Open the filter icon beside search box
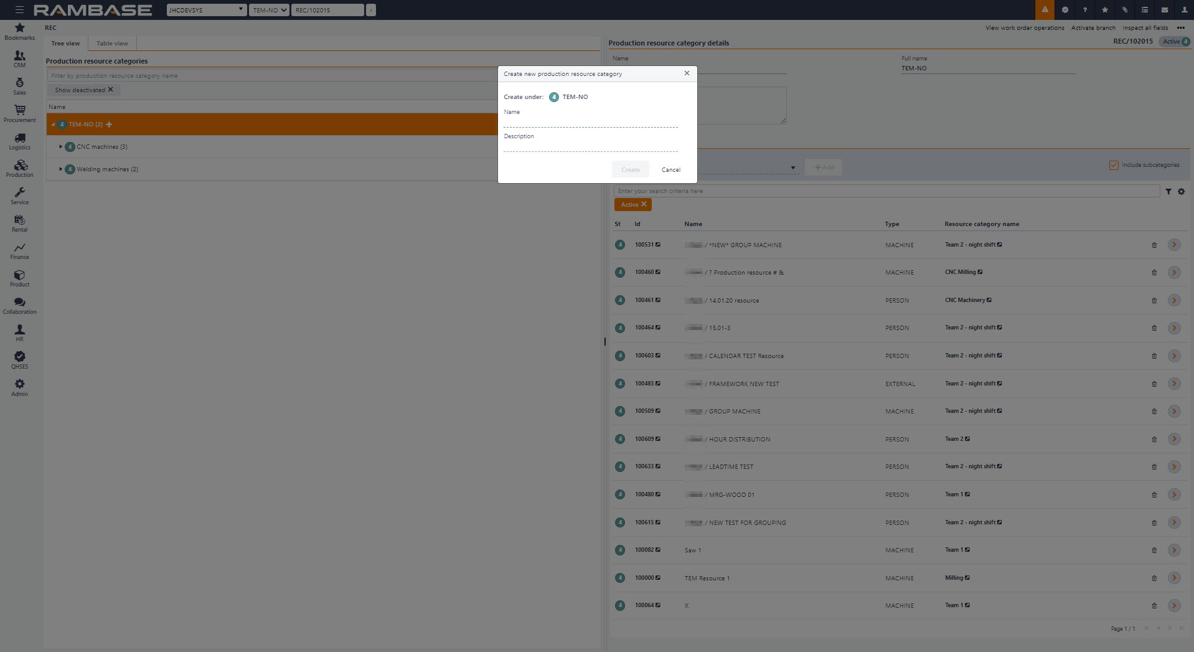The width and height of the screenshot is (1194, 652). (1168, 192)
